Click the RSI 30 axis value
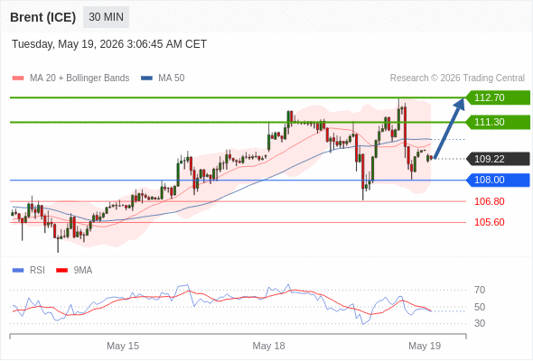533x361 pixels. 480,323
